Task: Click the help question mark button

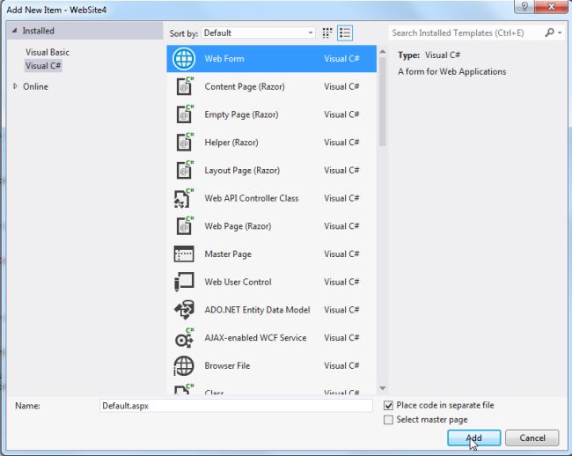Action: click(524, 6)
